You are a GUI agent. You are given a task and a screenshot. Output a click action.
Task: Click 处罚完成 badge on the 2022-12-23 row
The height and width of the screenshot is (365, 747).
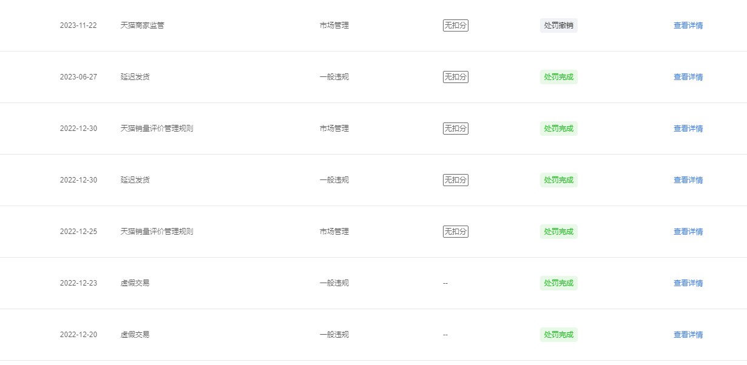point(559,283)
